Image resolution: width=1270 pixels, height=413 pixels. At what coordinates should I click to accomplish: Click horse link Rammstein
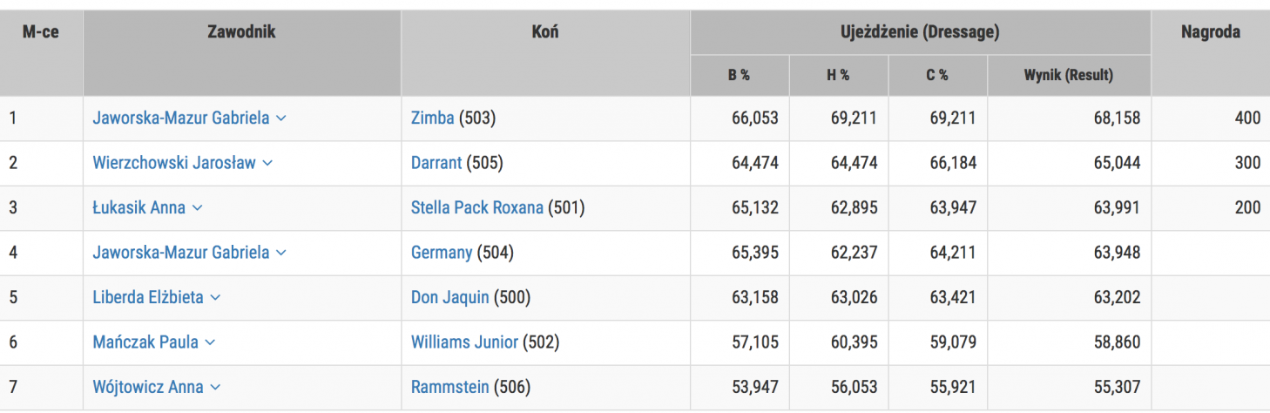point(449,387)
